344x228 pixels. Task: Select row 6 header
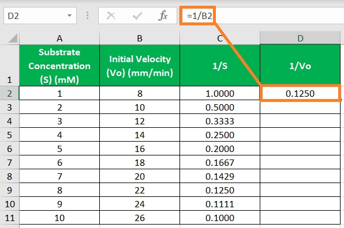coord(9,149)
